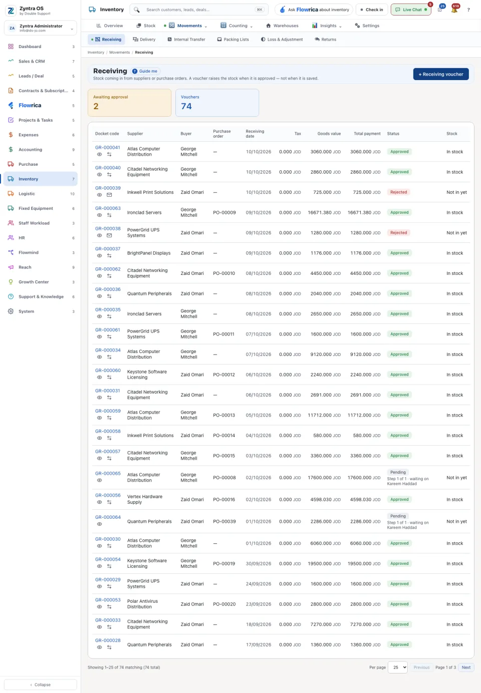The height and width of the screenshot is (693, 481).
Task: Click the Check in button
Action: tap(371, 10)
